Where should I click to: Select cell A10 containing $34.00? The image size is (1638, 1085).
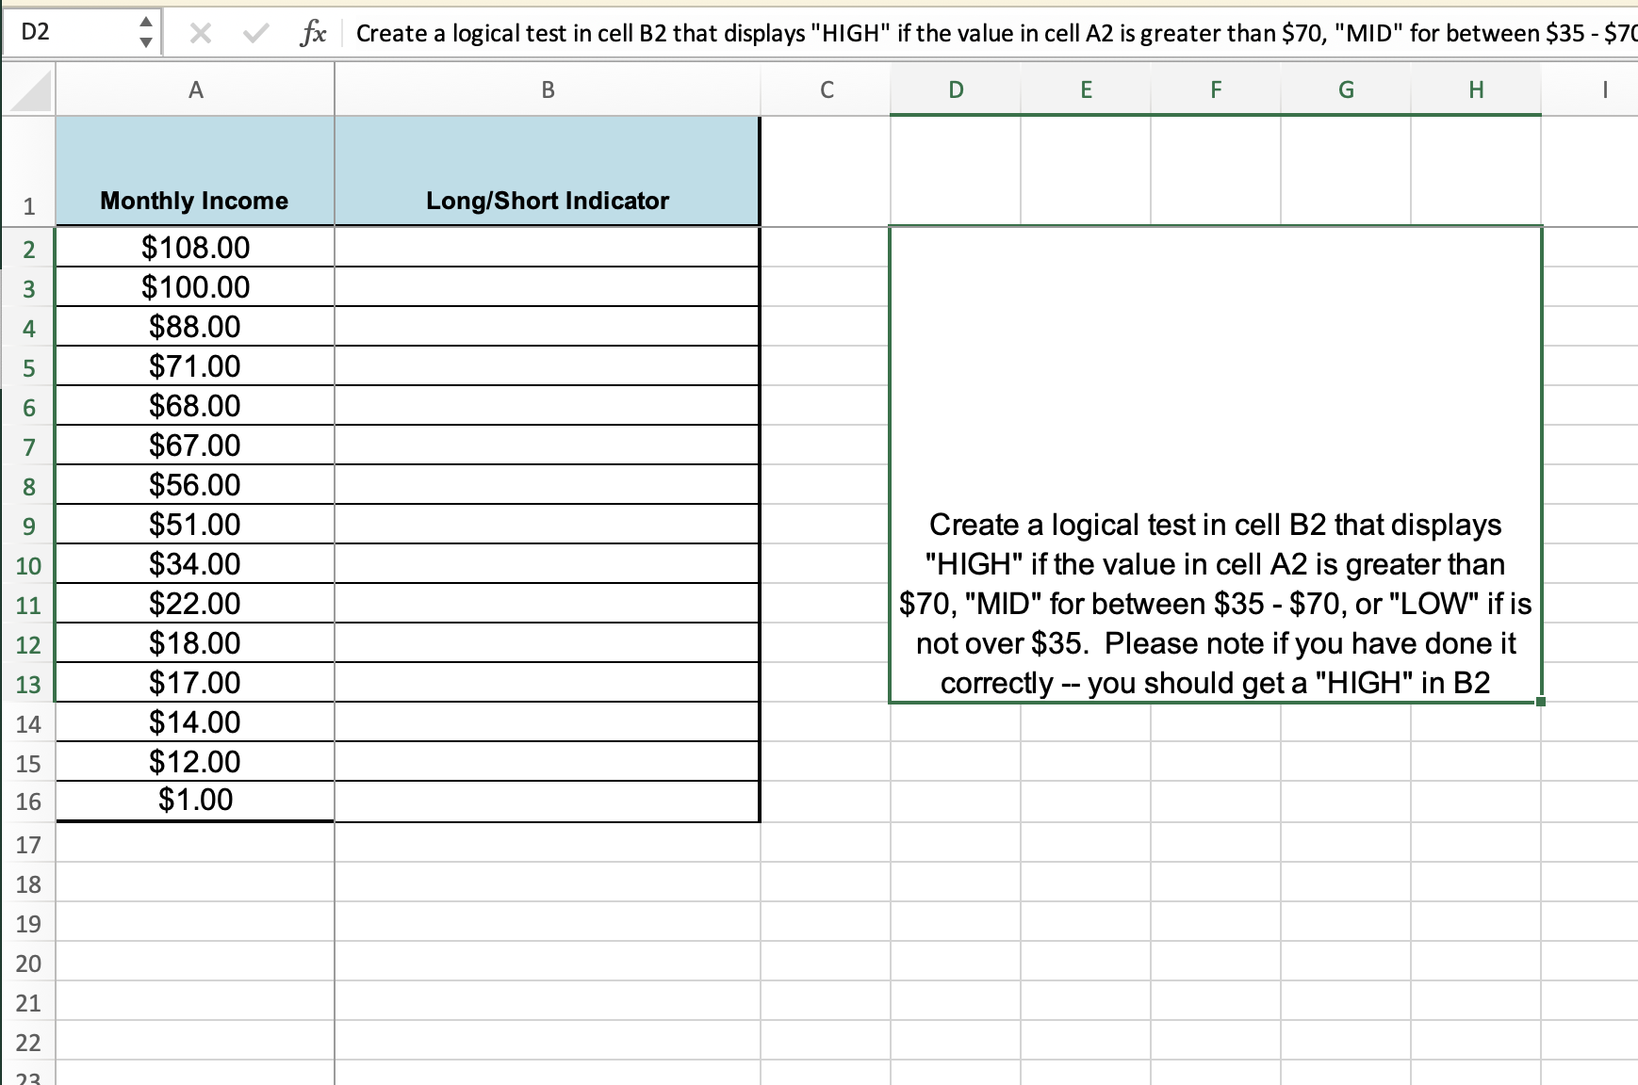[194, 564]
